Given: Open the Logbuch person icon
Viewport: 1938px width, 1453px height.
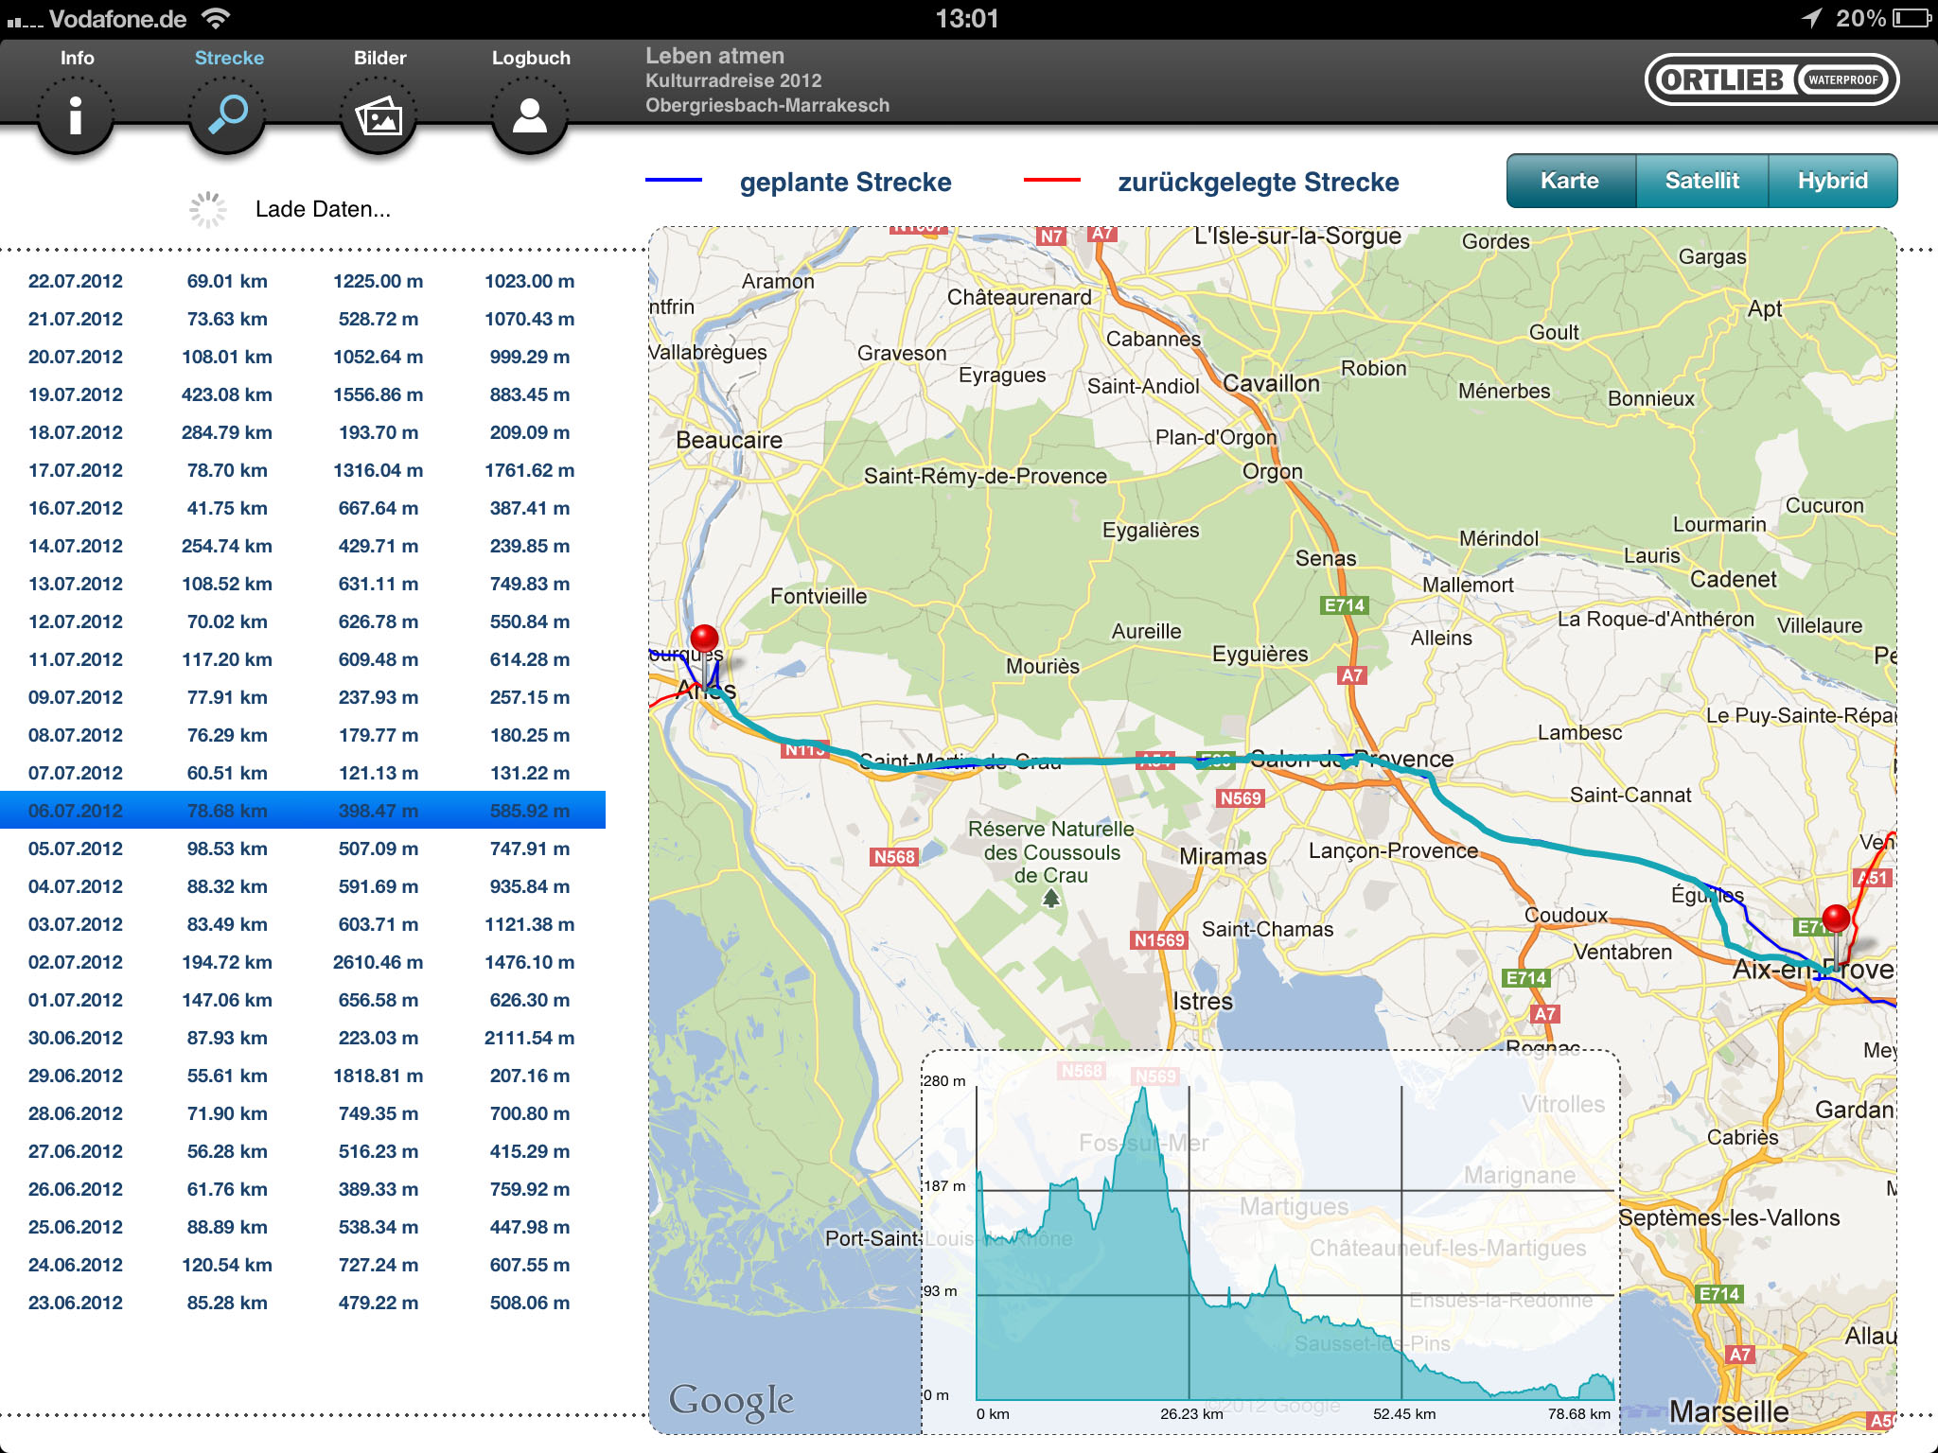Looking at the screenshot, I should pyautogui.click(x=530, y=115).
